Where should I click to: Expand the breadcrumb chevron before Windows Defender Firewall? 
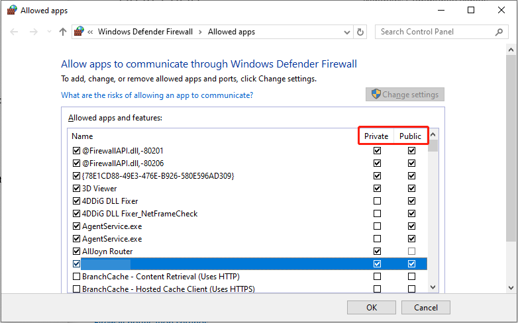point(90,32)
